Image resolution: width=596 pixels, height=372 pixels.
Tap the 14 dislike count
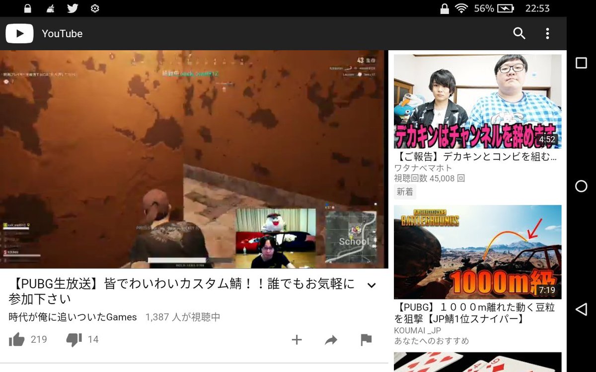click(93, 339)
